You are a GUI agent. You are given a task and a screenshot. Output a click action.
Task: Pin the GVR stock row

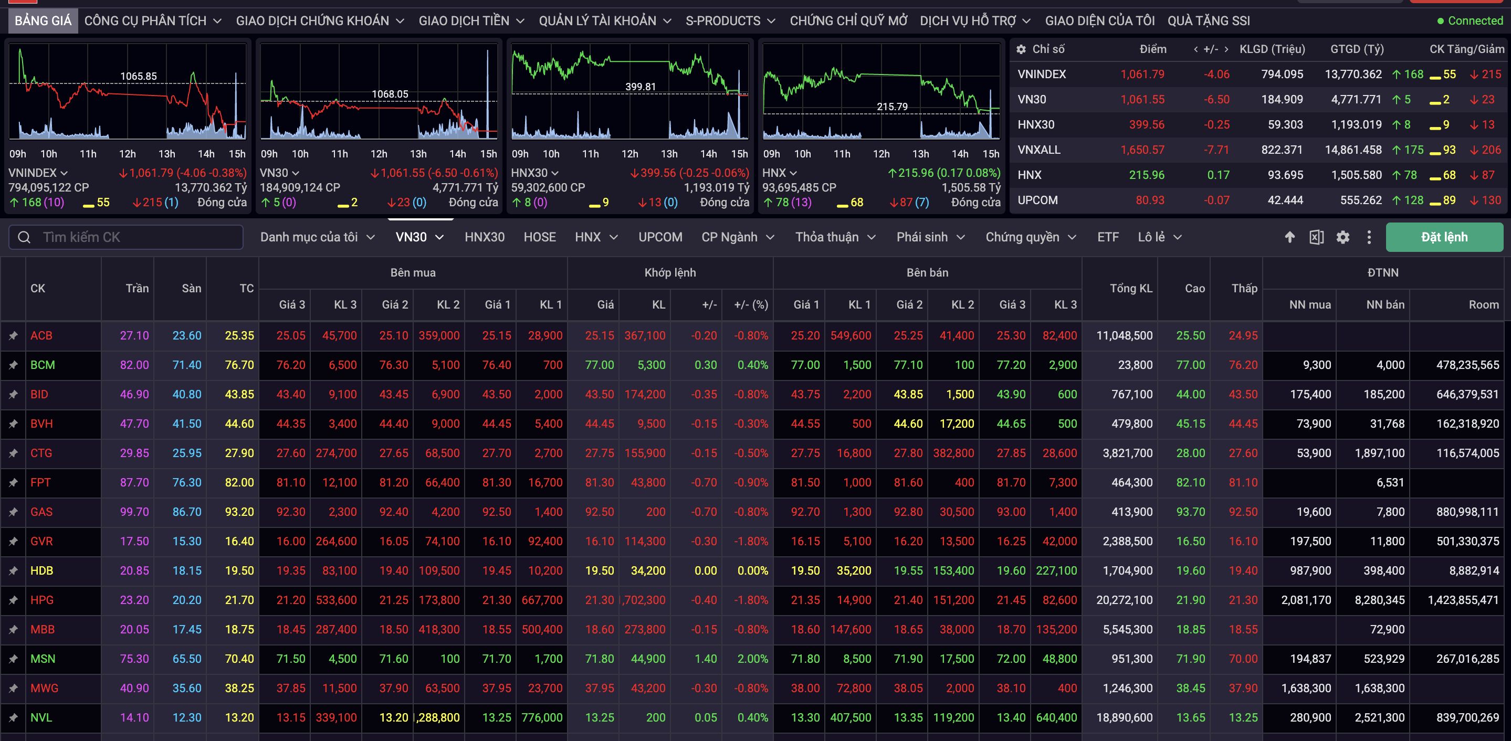(x=13, y=541)
